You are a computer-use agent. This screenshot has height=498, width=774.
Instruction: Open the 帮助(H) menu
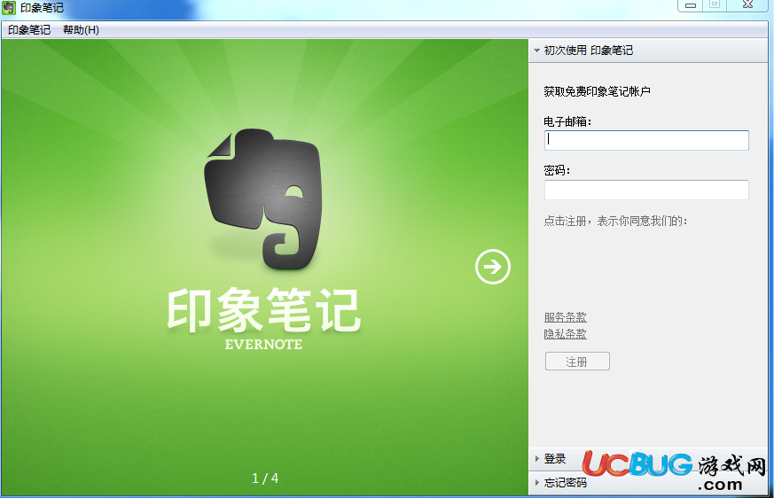[81, 30]
